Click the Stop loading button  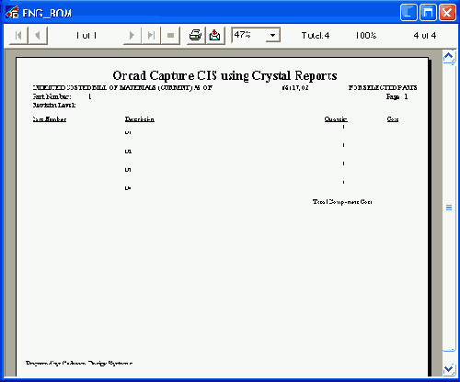[x=170, y=36]
